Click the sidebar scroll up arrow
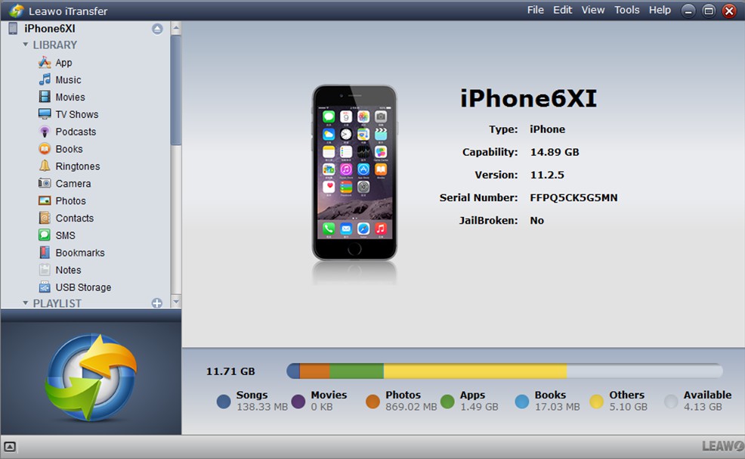 [x=176, y=29]
